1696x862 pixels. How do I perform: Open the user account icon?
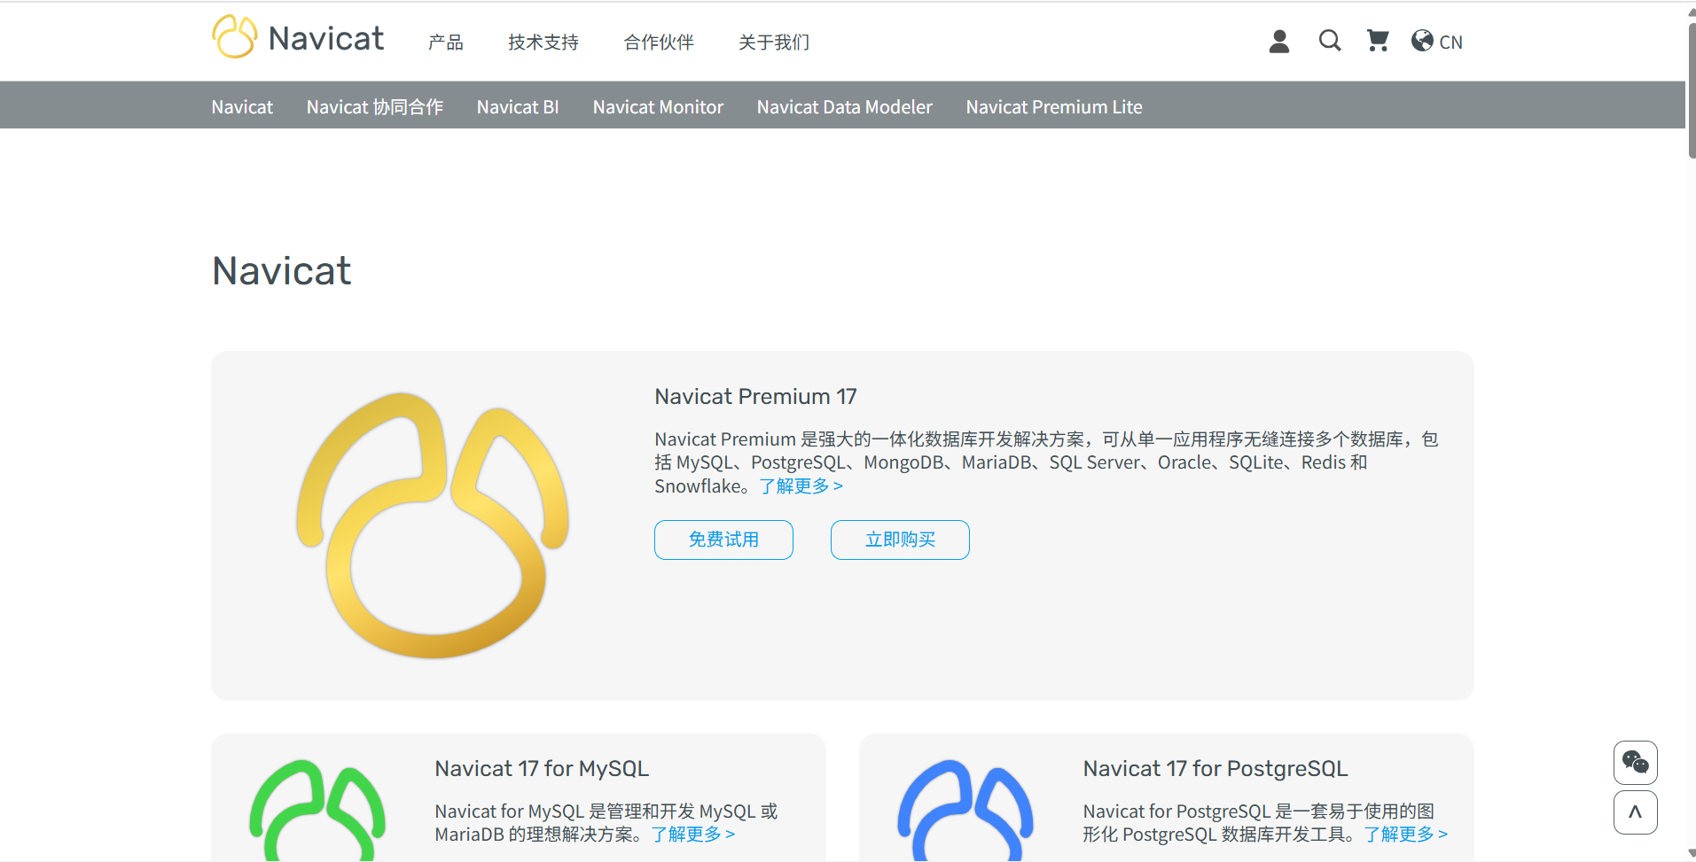click(1278, 41)
